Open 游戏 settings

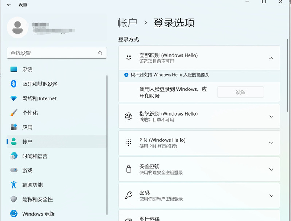[57, 170]
